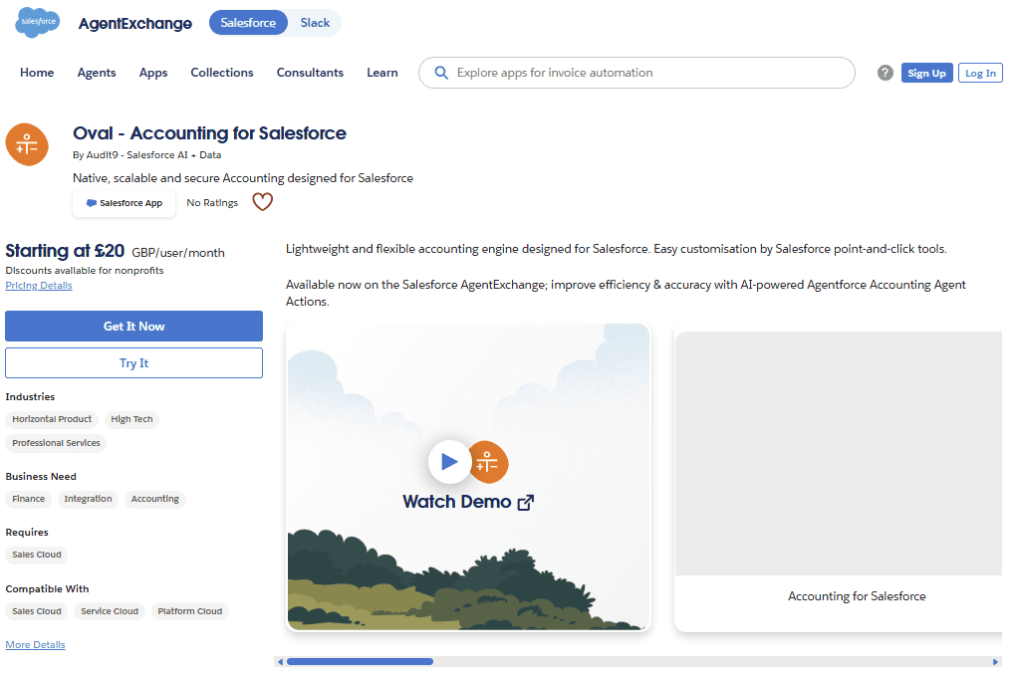Click the Try It button
The width and height of the screenshot is (1012, 675).
click(x=133, y=362)
